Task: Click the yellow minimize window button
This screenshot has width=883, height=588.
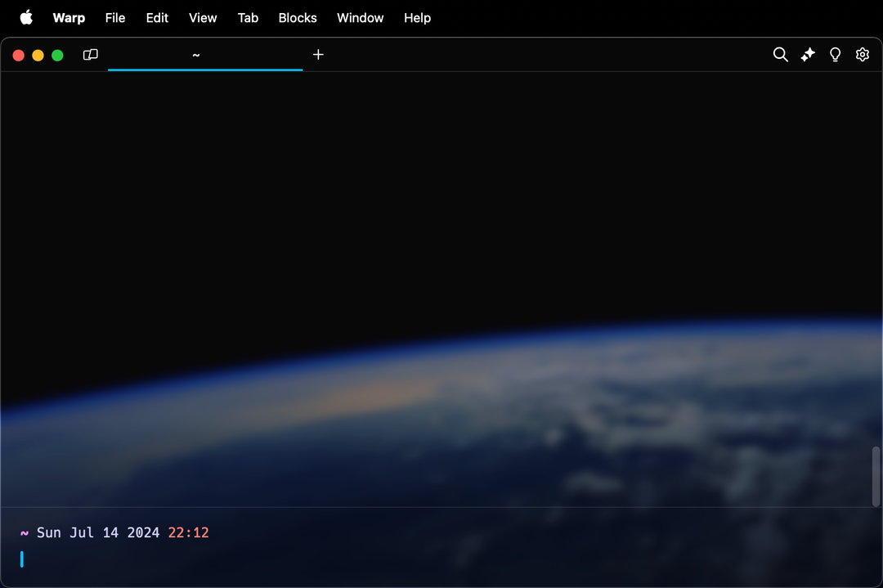Action: click(38, 56)
